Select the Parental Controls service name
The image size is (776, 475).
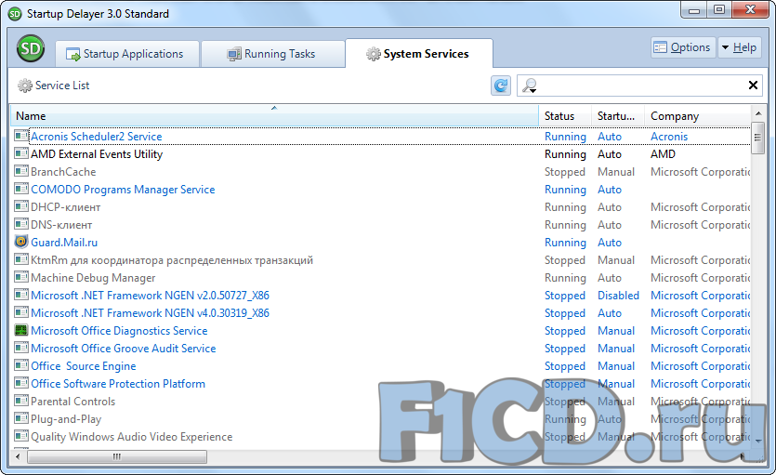click(x=72, y=402)
